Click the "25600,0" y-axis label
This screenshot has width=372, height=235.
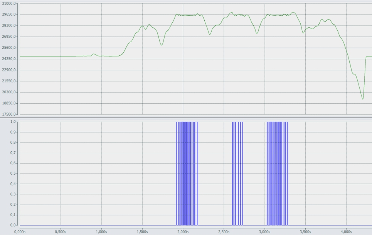(x=9, y=48)
